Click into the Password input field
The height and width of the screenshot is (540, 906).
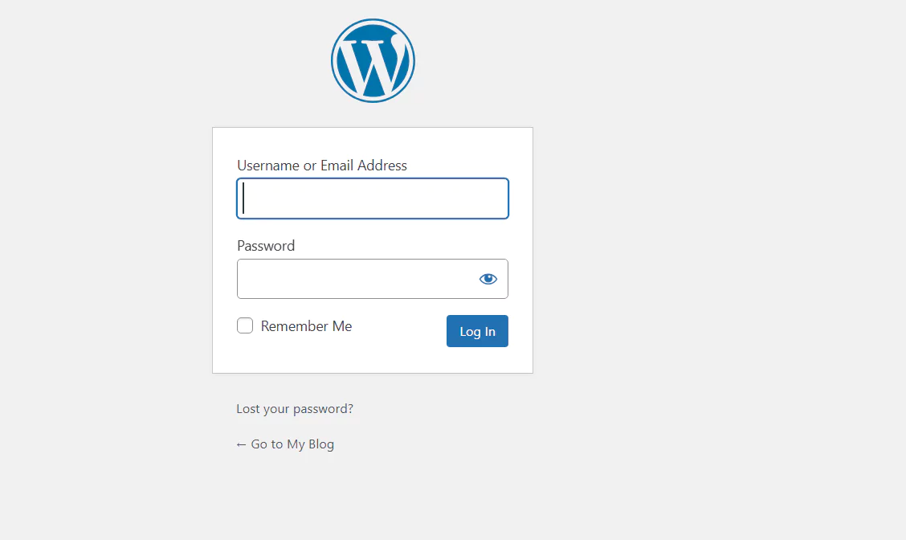point(353,279)
